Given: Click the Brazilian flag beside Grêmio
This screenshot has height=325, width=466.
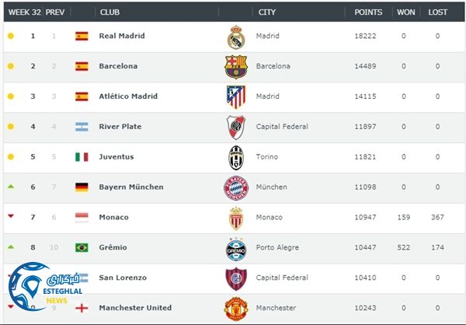Looking at the screenshot, I should click(x=82, y=248).
